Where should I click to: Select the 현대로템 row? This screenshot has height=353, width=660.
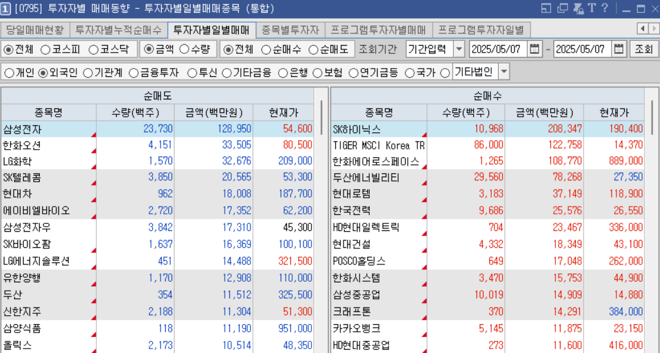(488, 194)
